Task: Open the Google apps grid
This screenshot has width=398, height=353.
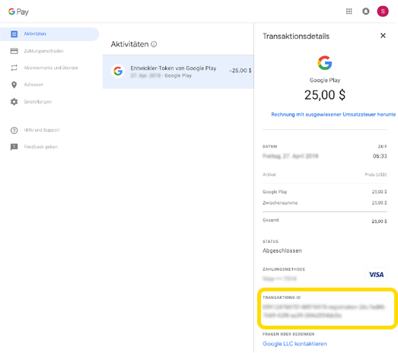Action: point(349,11)
